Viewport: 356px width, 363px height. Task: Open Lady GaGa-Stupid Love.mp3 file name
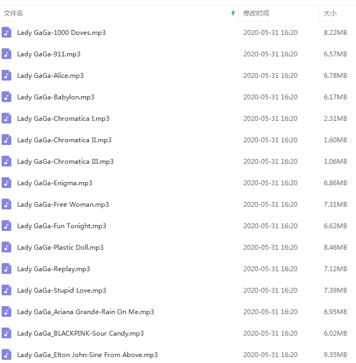(x=62, y=291)
